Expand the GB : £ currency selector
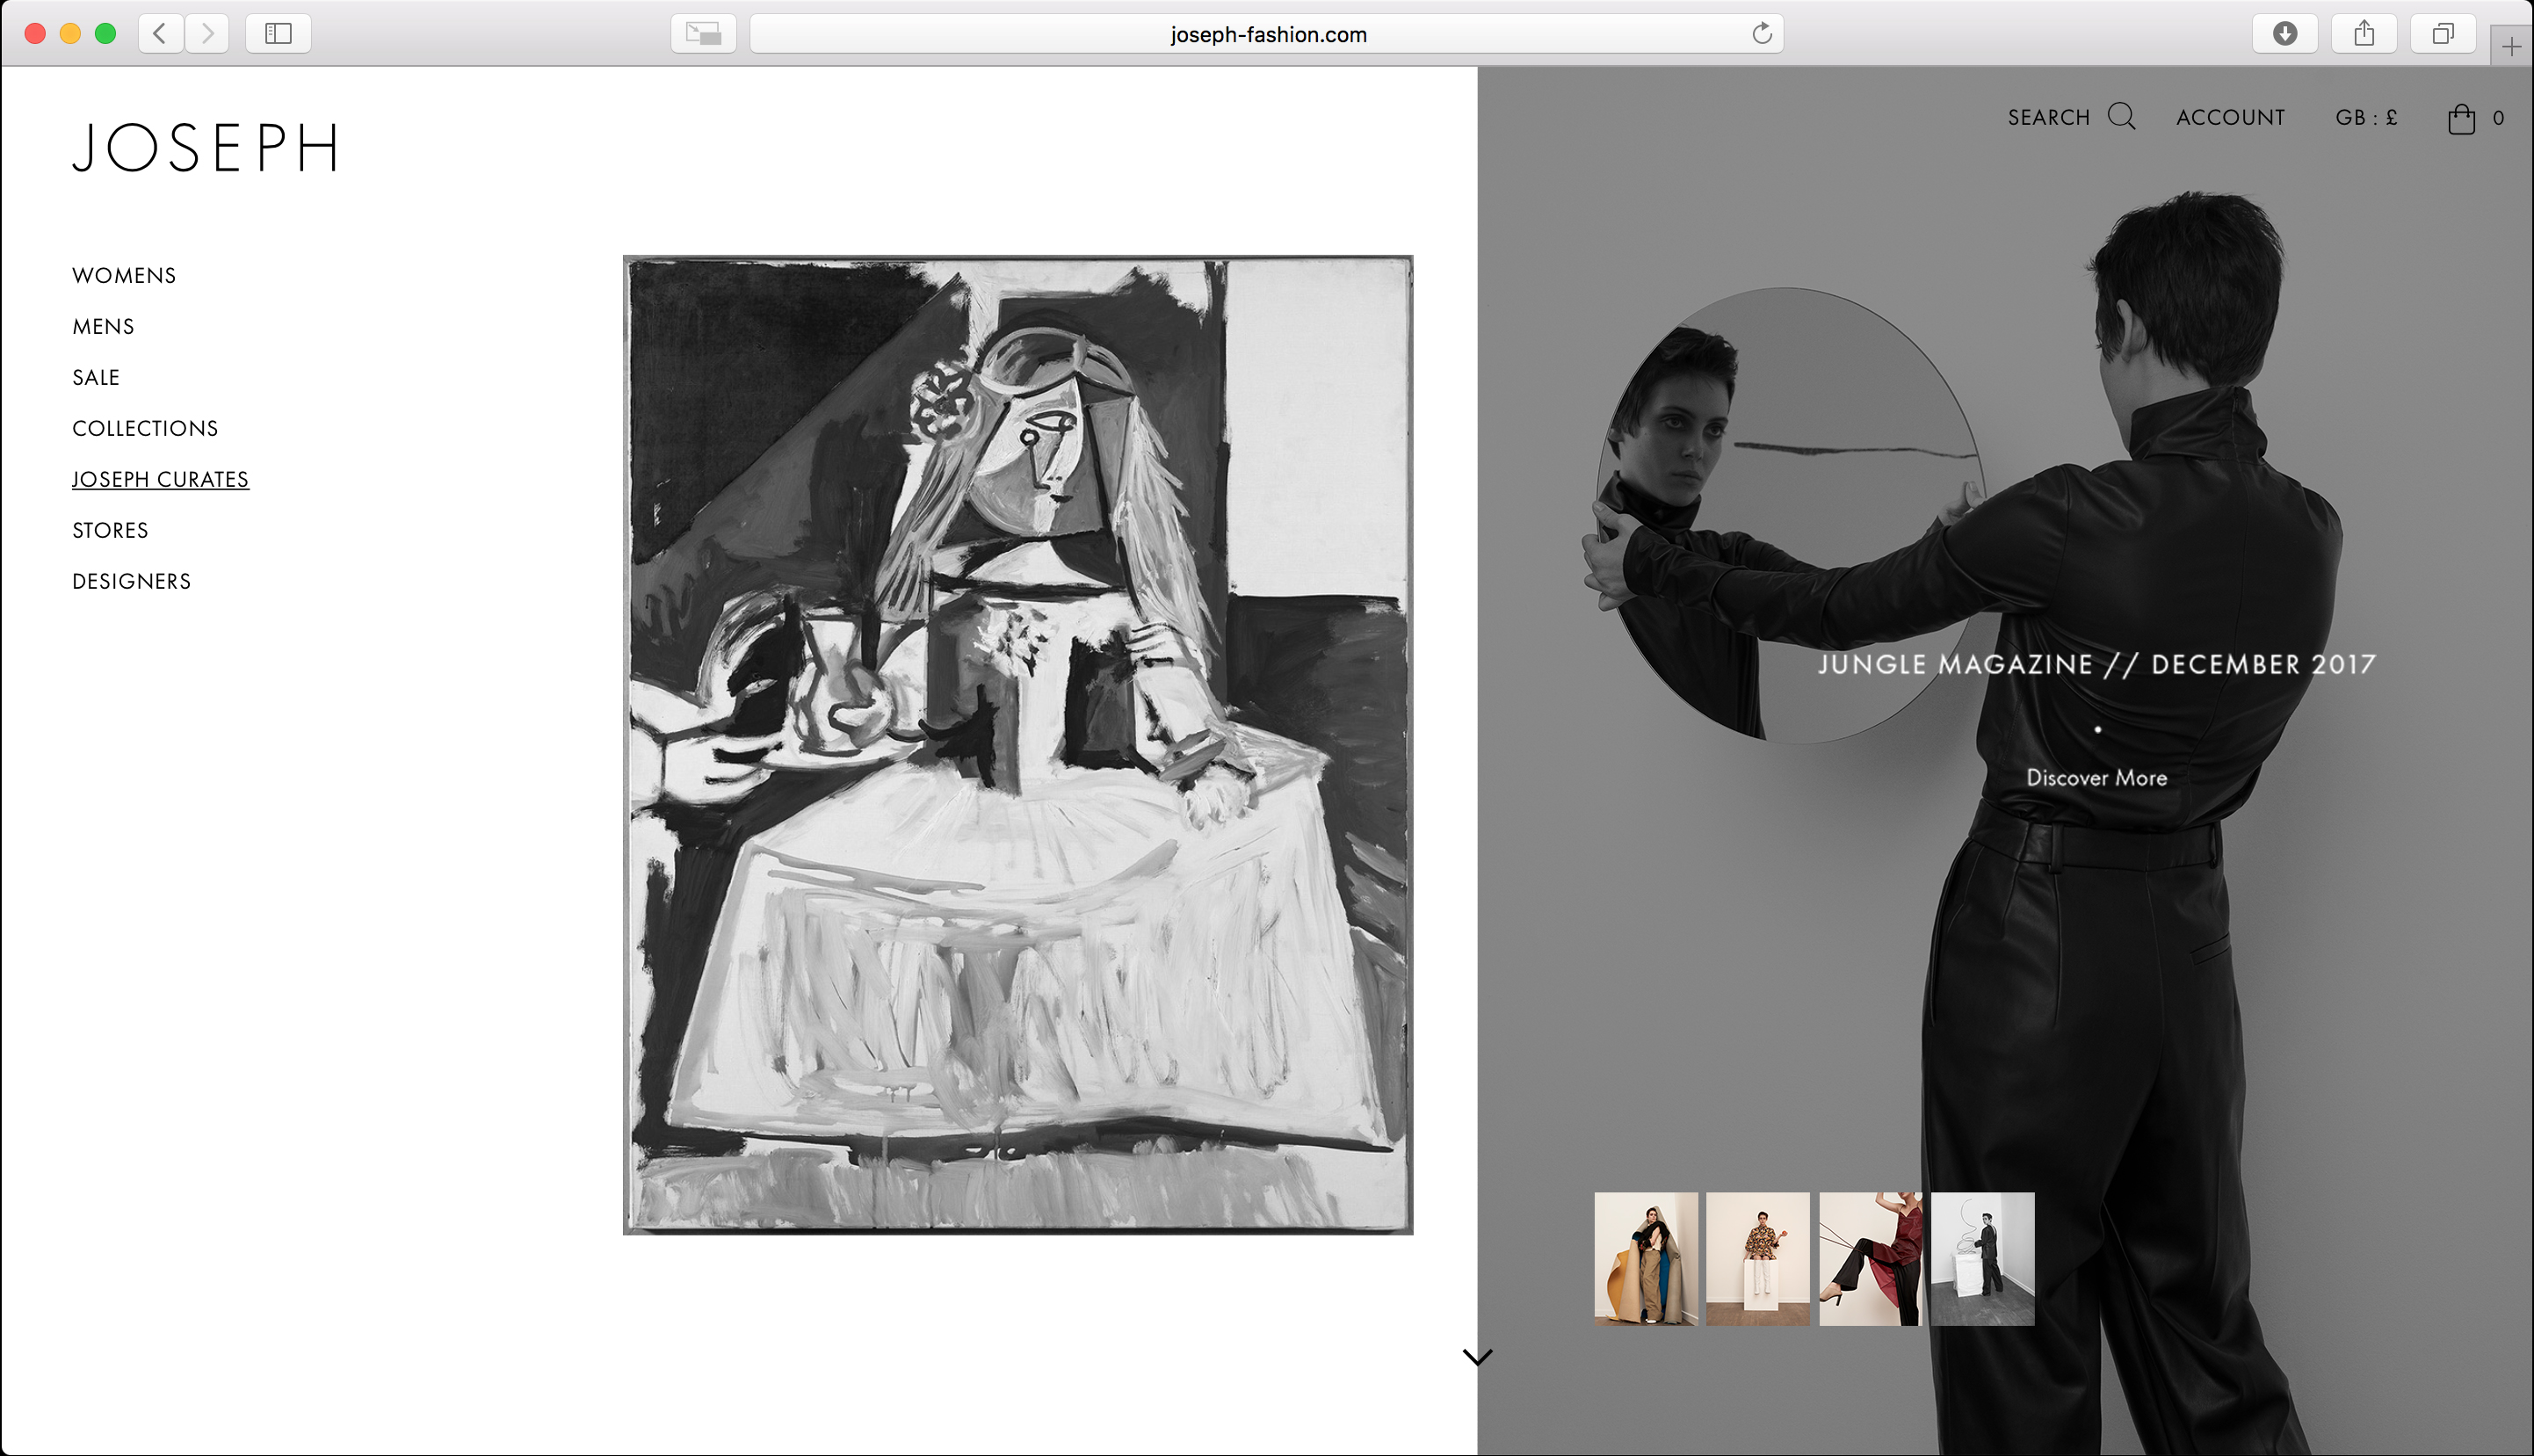 [x=2366, y=118]
